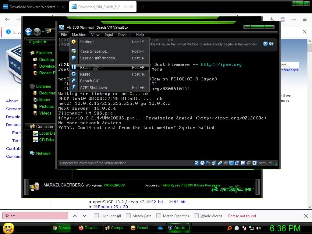312x234 pixels.
Task: Open the browser hamburger menu
Action: [305, 19]
